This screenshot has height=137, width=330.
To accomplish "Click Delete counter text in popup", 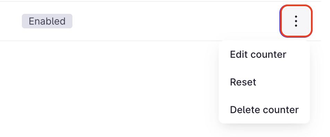I will pos(264,109).
